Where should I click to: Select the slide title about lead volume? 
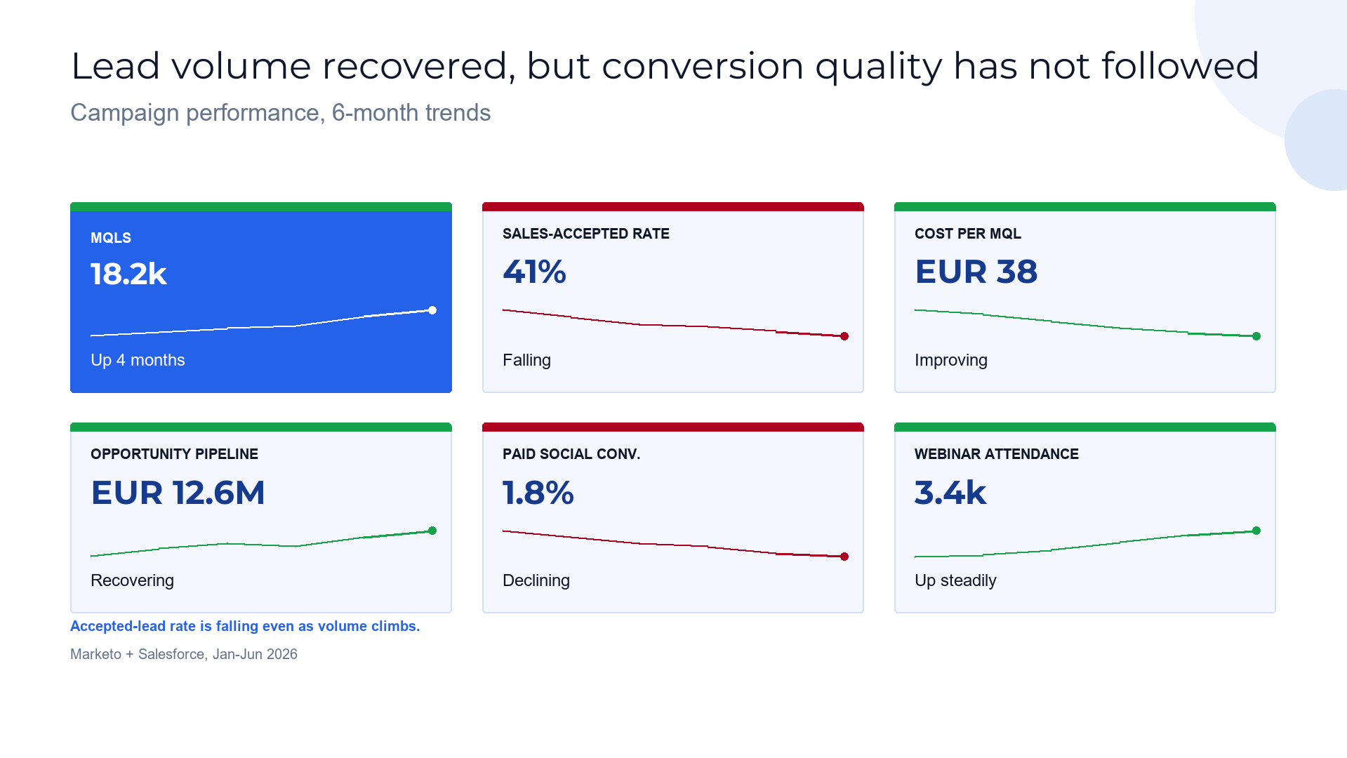click(x=665, y=67)
